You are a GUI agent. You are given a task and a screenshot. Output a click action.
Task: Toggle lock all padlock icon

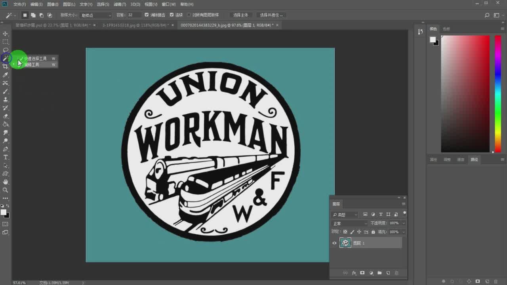(373, 232)
